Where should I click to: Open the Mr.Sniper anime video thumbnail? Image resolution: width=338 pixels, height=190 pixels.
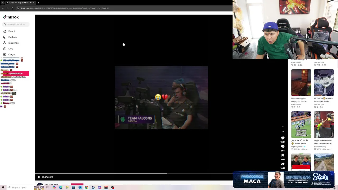click(x=324, y=83)
